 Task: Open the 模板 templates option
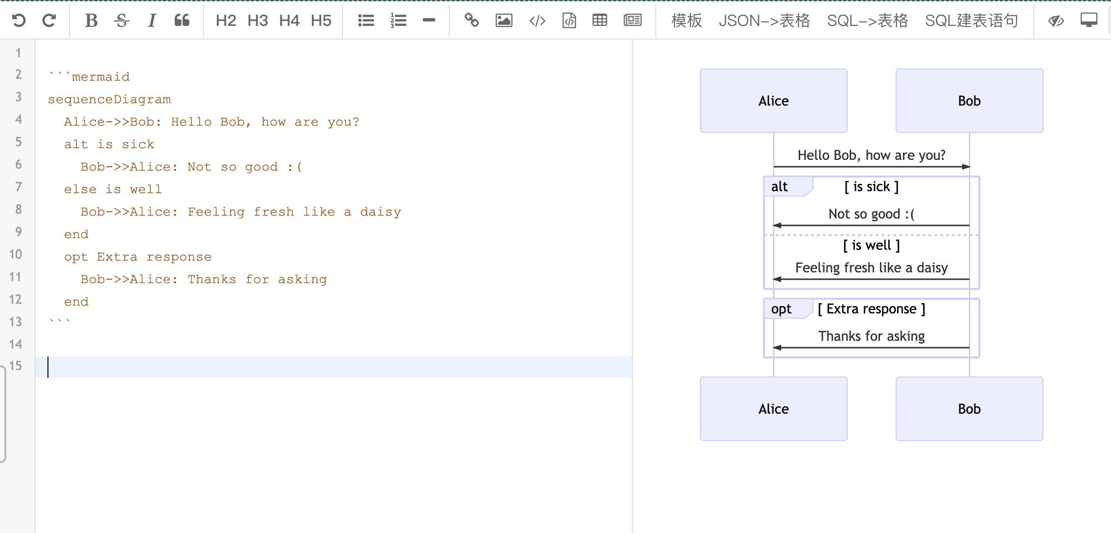coord(687,21)
